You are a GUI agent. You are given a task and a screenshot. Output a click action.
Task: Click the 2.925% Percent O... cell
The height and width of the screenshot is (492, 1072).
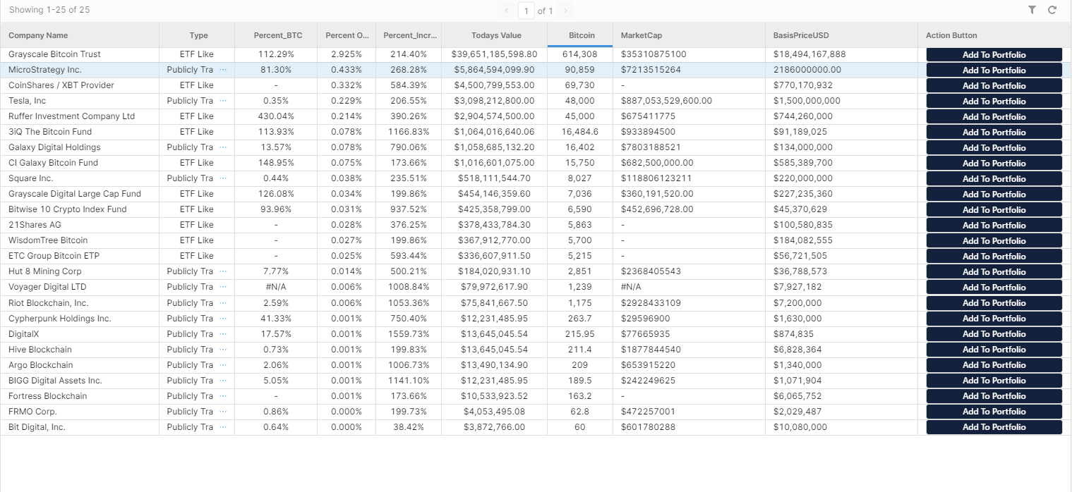pos(347,54)
